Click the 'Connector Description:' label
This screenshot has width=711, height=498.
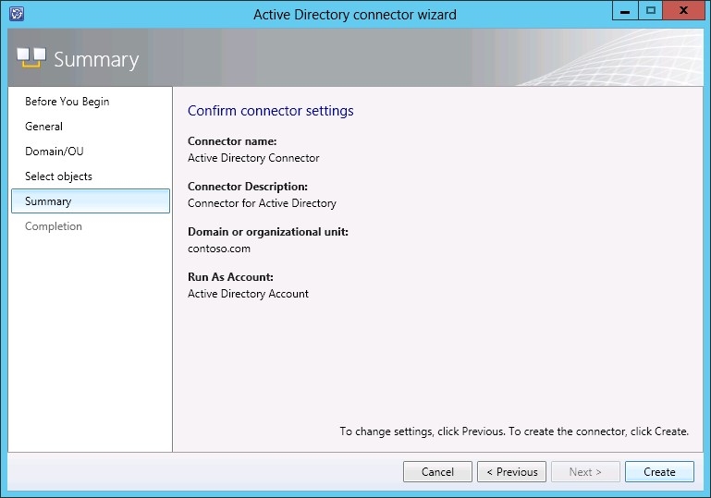[248, 187]
